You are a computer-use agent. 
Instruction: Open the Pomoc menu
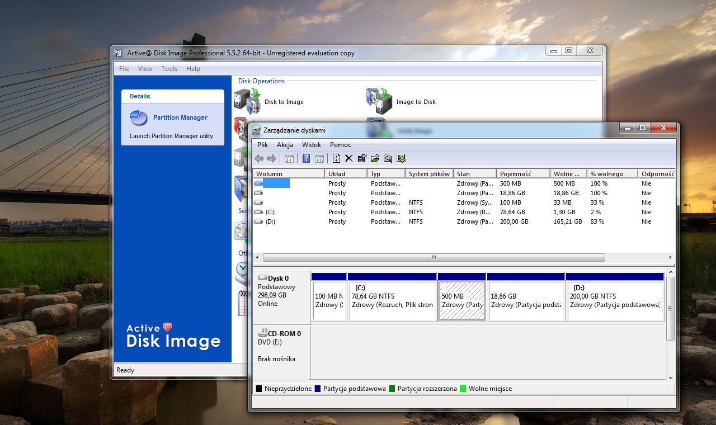(x=341, y=145)
